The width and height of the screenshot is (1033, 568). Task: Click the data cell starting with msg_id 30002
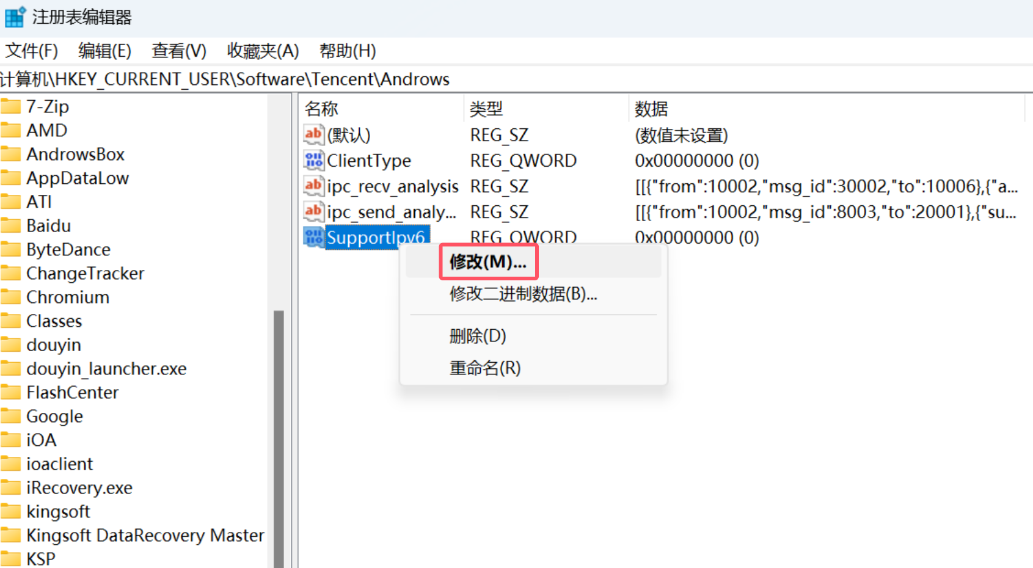click(827, 186)
